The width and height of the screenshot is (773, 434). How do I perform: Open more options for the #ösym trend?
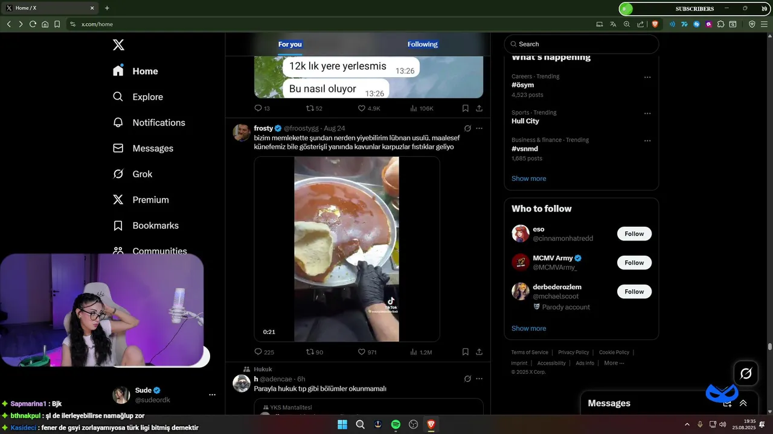pyautogui.click(x=647, y=77)
